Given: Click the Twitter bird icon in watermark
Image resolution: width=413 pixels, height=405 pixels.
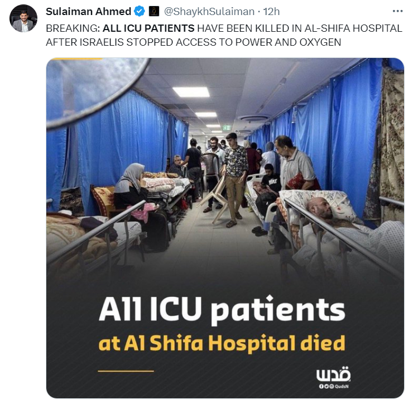Looking at the screenshot, I should (x=326, y=386).
